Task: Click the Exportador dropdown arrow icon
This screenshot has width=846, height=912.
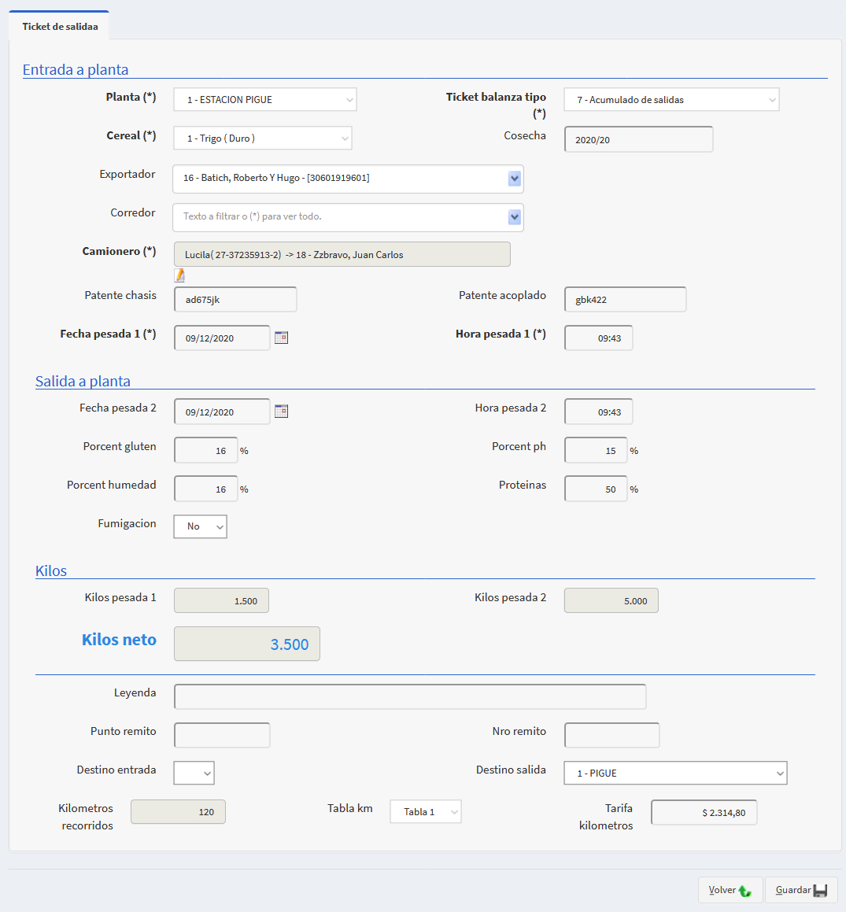Action: click(x=514, y=179)
